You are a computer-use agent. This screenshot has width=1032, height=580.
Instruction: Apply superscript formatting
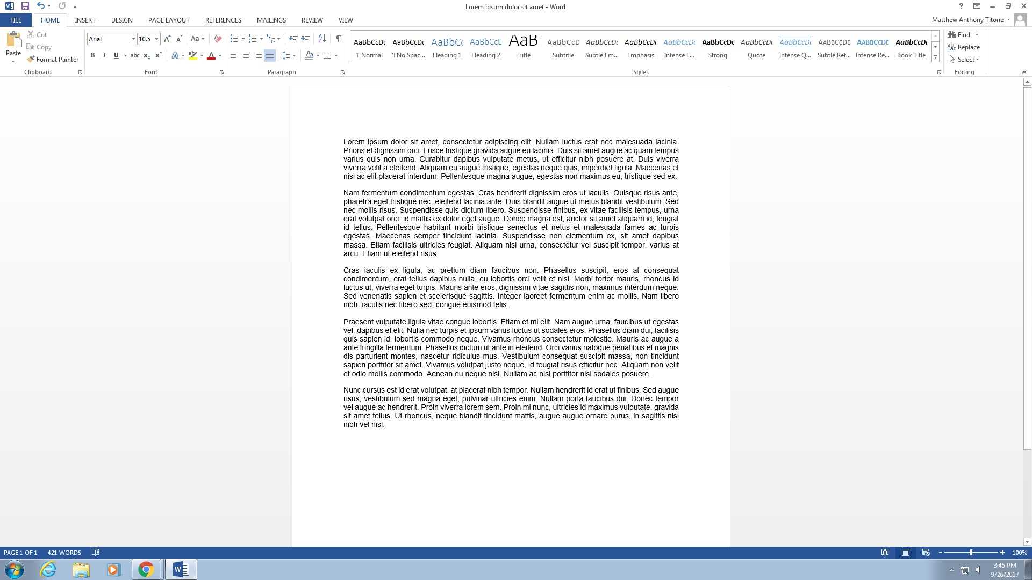click(x=159, y=55)
